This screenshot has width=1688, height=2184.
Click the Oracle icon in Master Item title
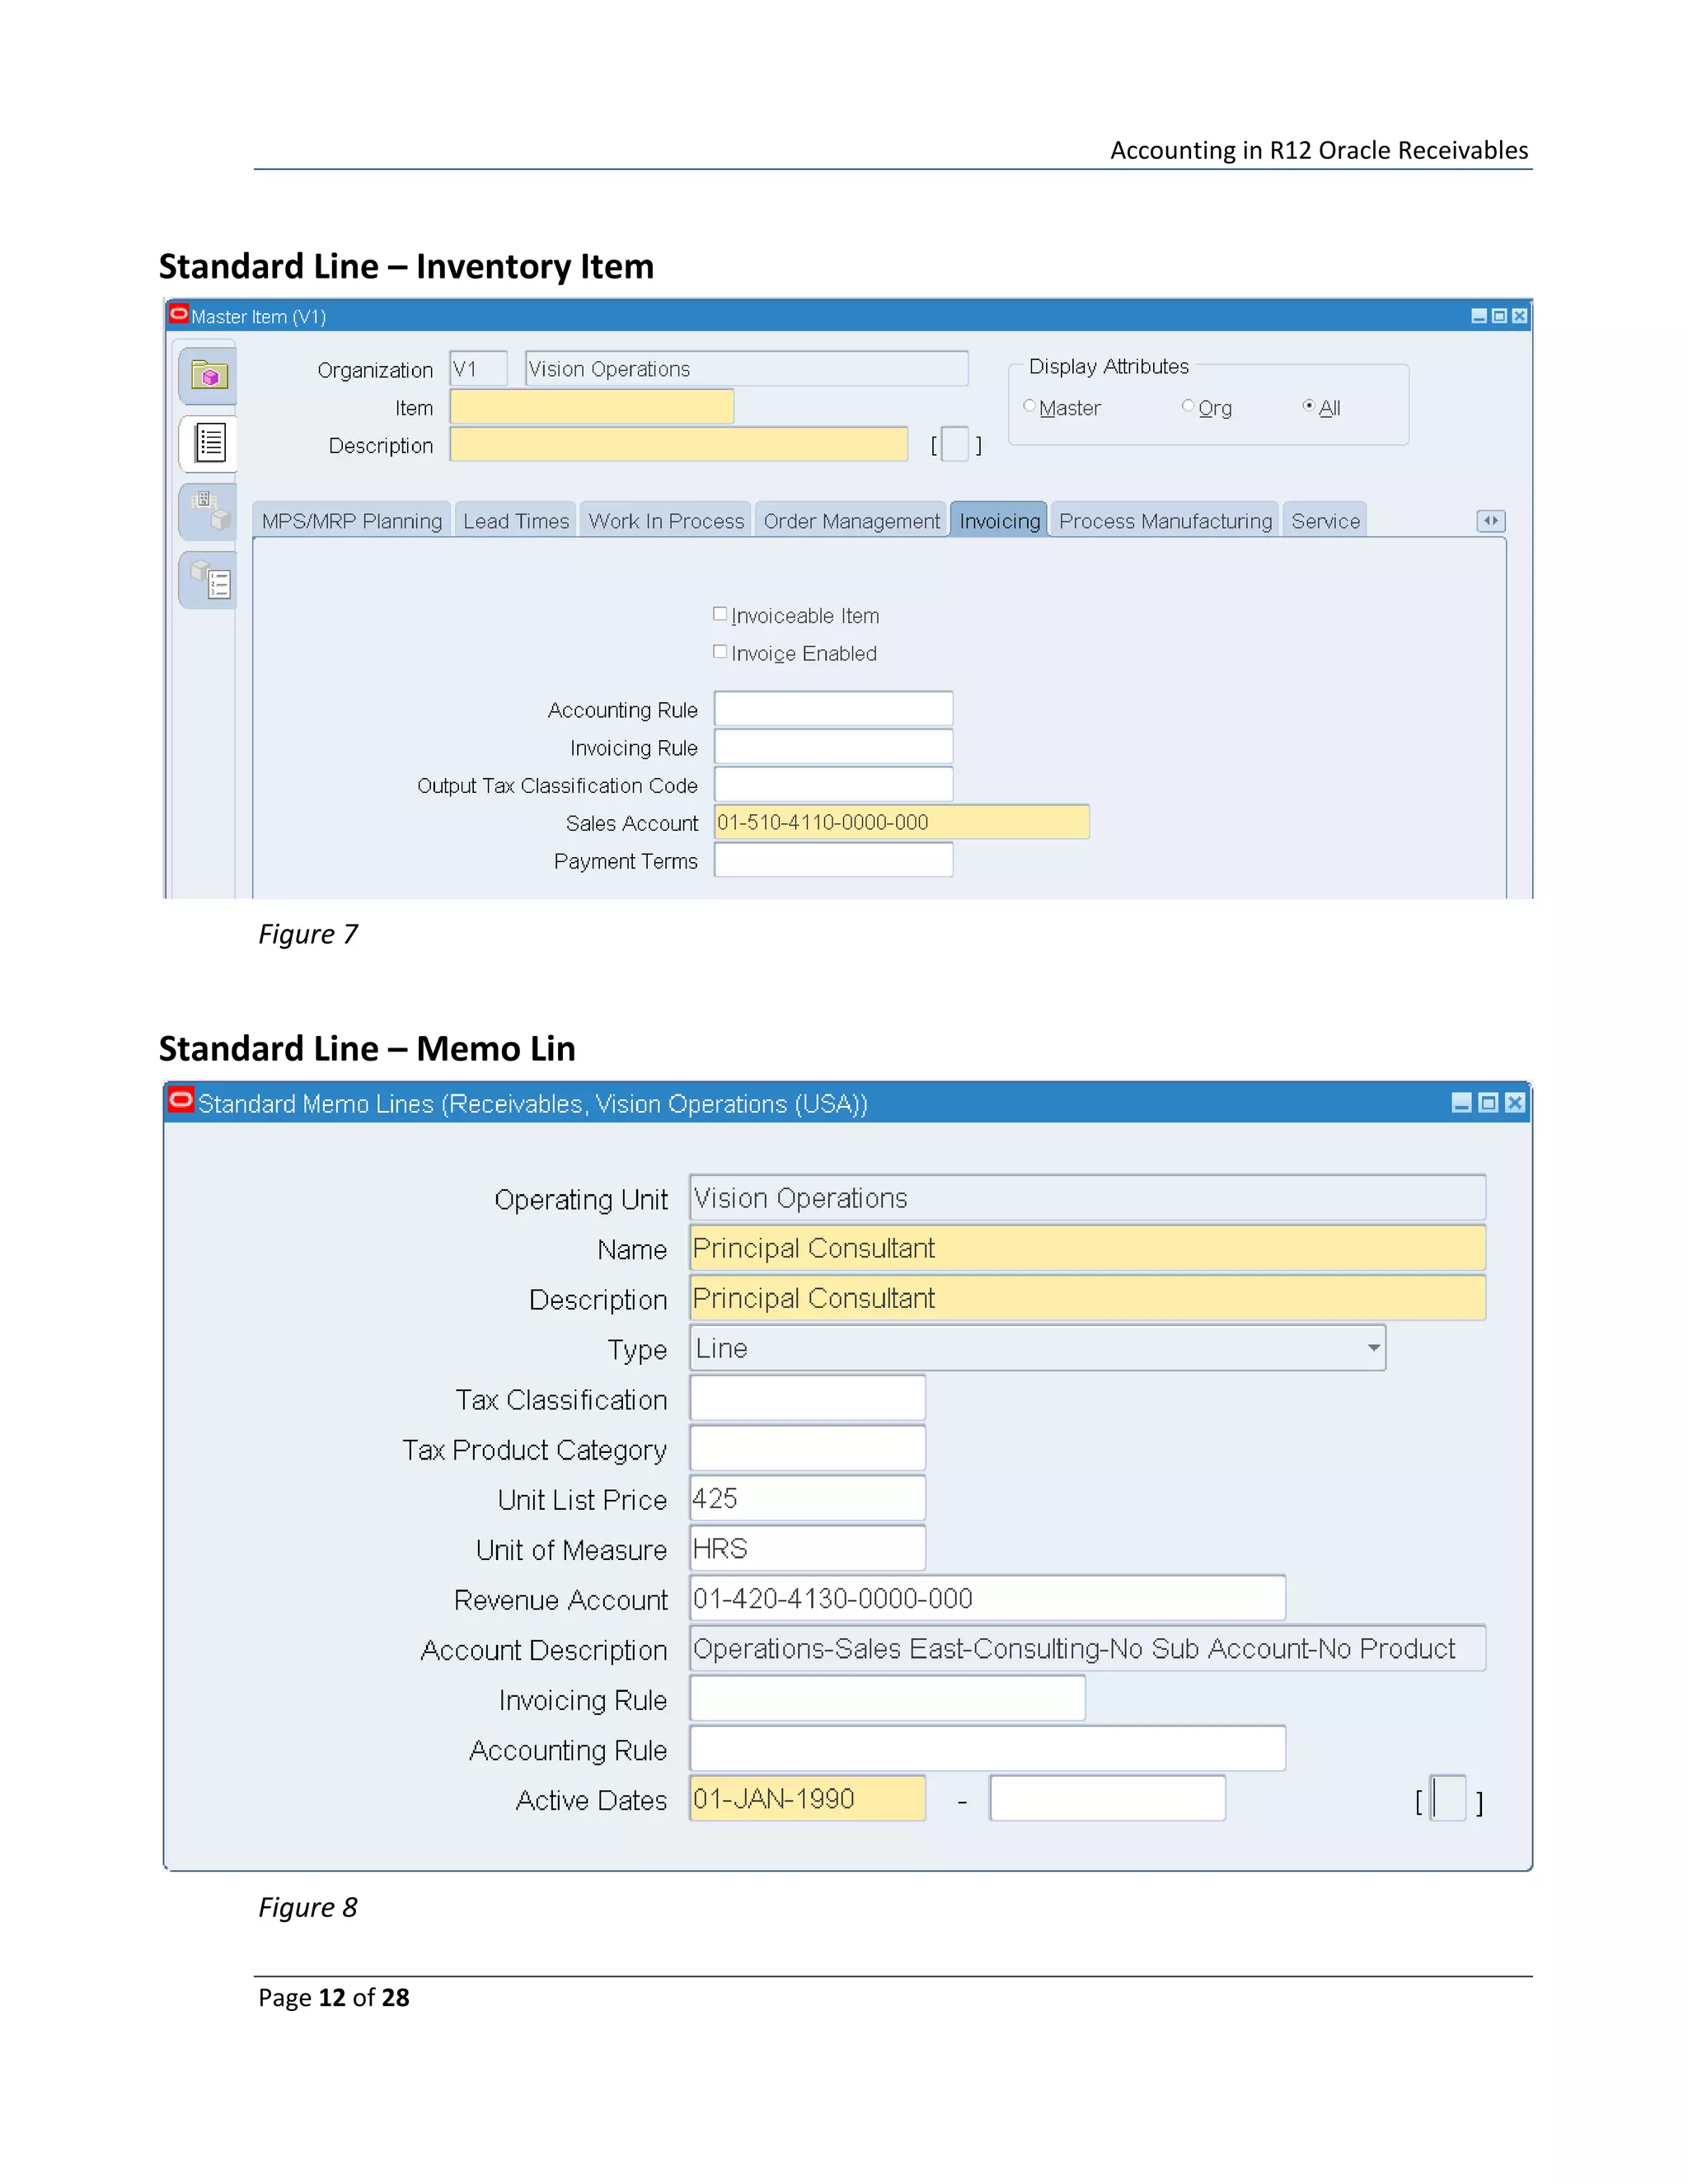(179, 314)
